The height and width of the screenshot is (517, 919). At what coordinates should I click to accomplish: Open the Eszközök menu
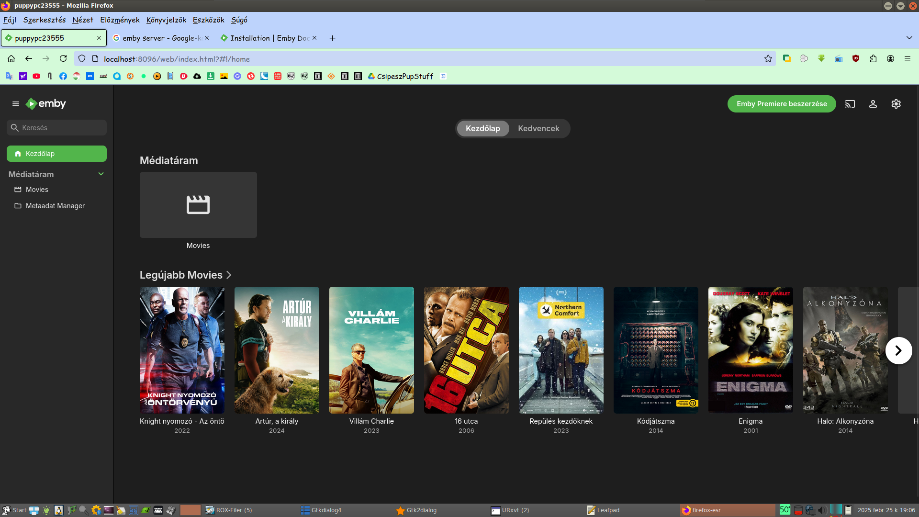click(x=208, y=20)
